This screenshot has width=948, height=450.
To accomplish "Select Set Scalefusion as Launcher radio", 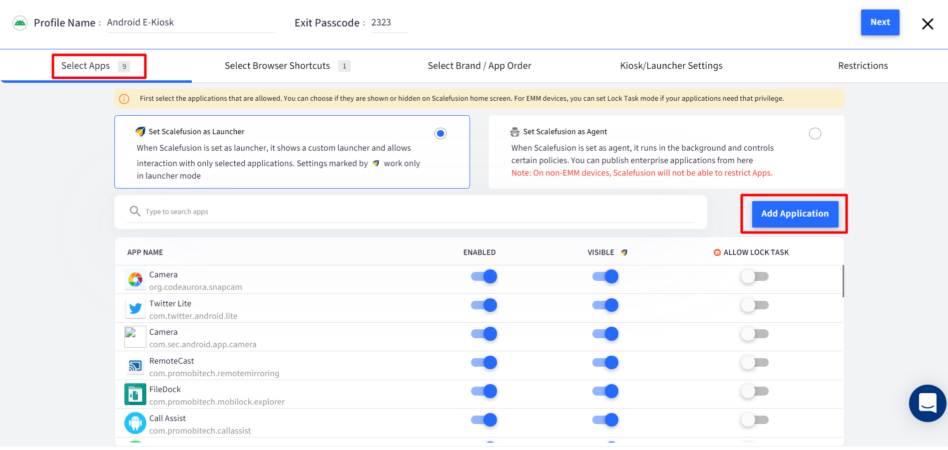I will [x=441, y=133].
